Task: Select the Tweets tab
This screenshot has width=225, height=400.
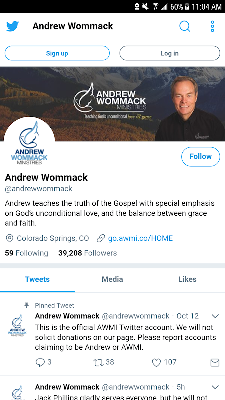Action: 37,279
